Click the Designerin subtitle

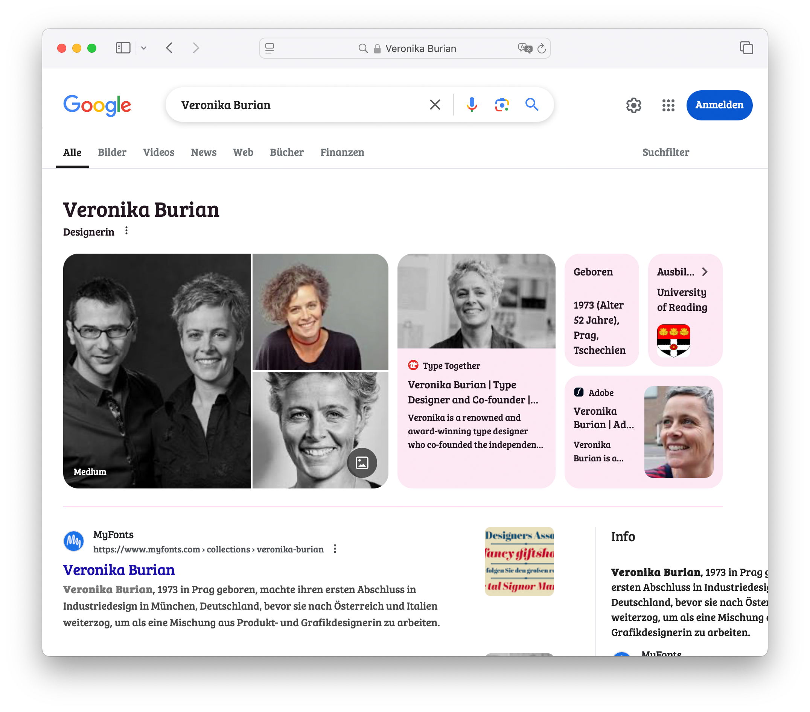(x=89, y=232)
